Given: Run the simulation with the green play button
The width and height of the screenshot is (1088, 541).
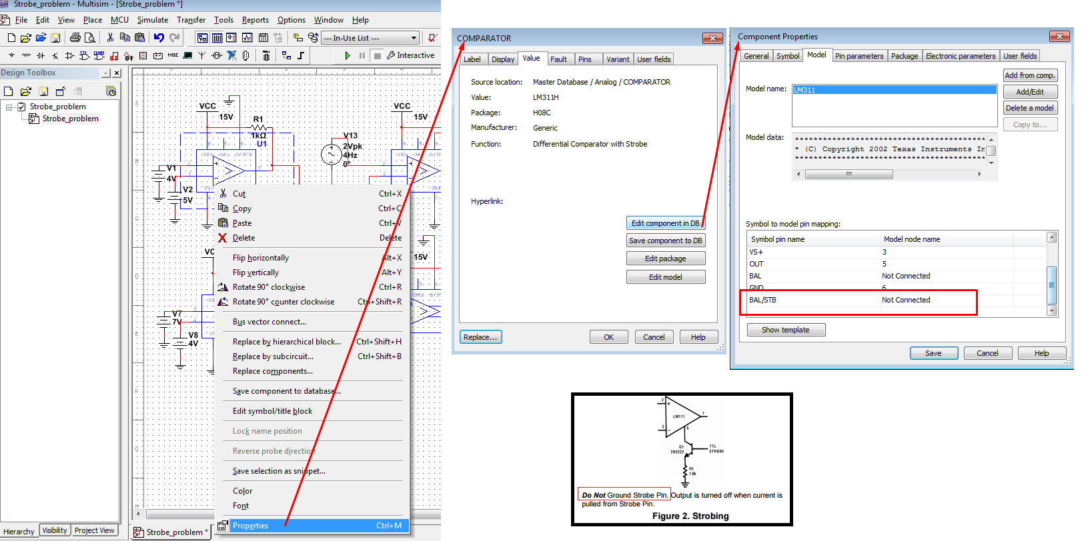Looking at the screenshot, I should click(348, 56).
